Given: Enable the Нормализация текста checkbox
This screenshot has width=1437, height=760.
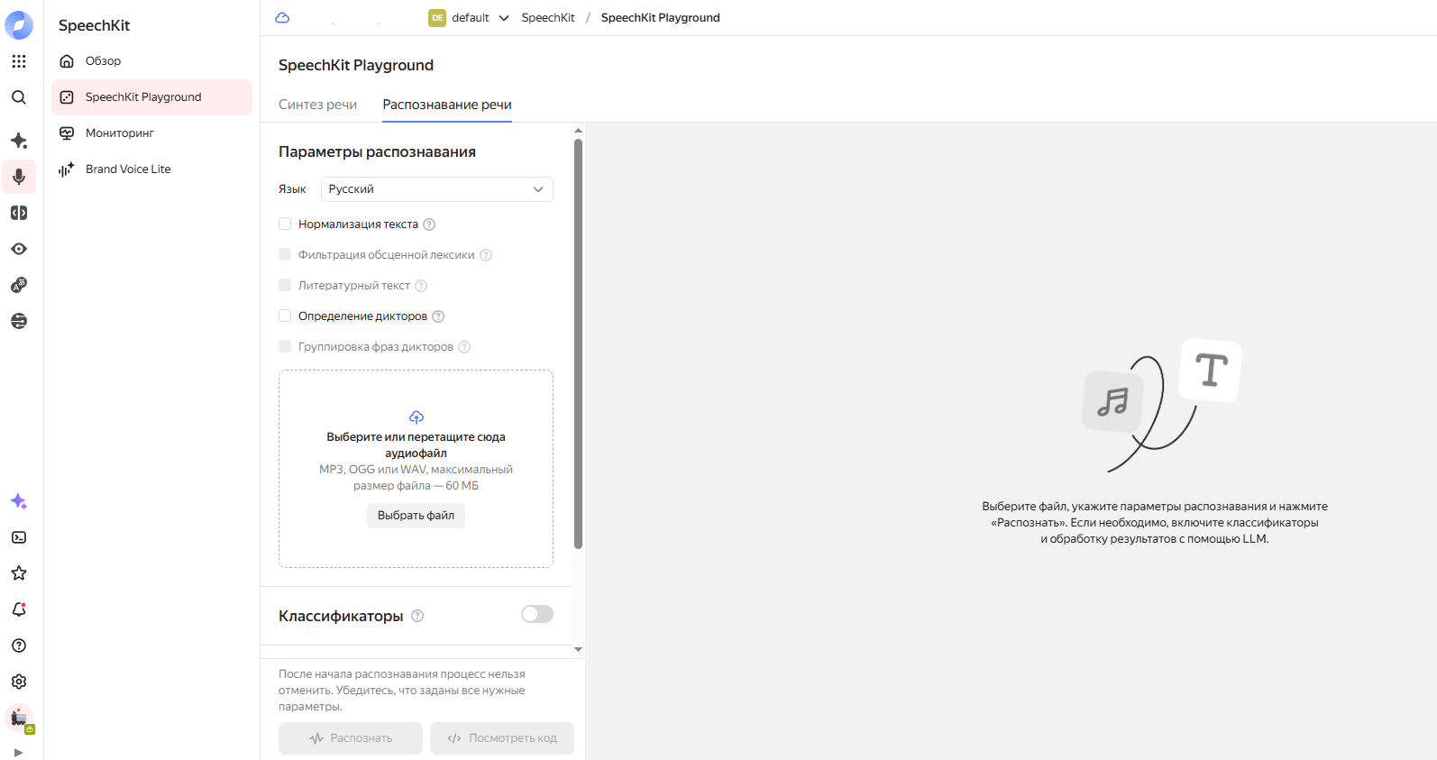Looking at the screenshot, I should coord(285,224).
